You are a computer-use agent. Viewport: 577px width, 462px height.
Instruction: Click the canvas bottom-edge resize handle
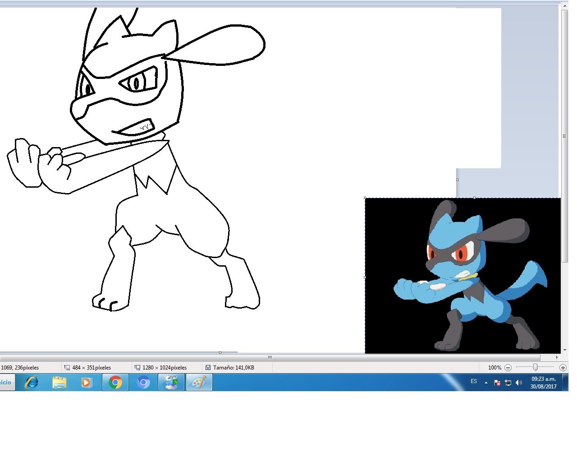coord(220,352)
